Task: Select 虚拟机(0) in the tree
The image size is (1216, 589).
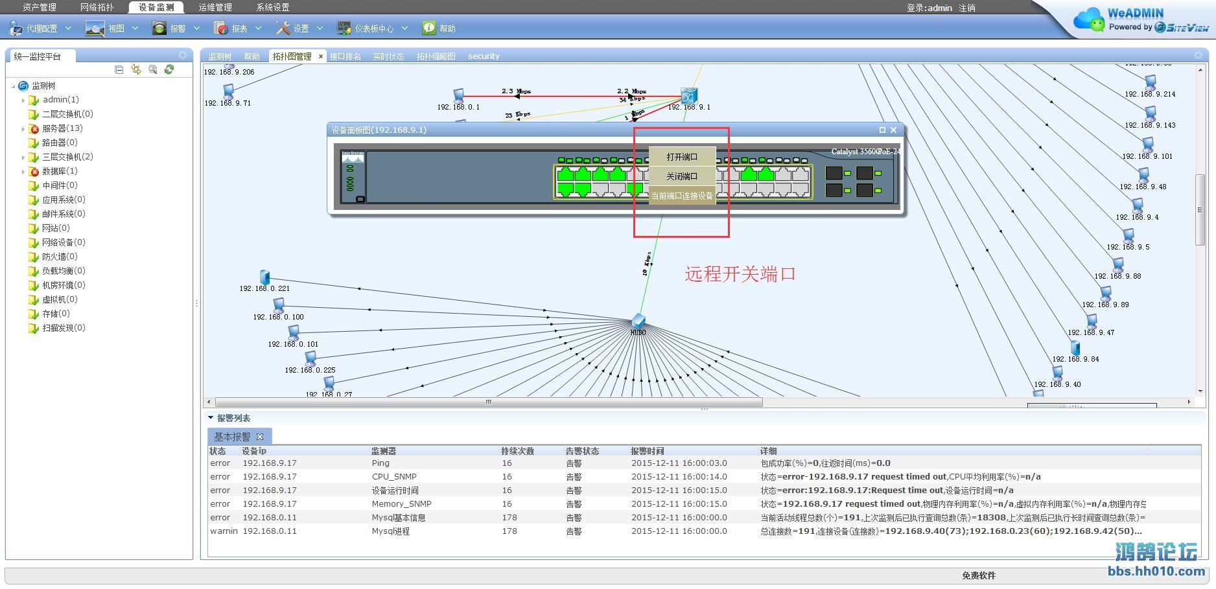Action: point(60,299)
